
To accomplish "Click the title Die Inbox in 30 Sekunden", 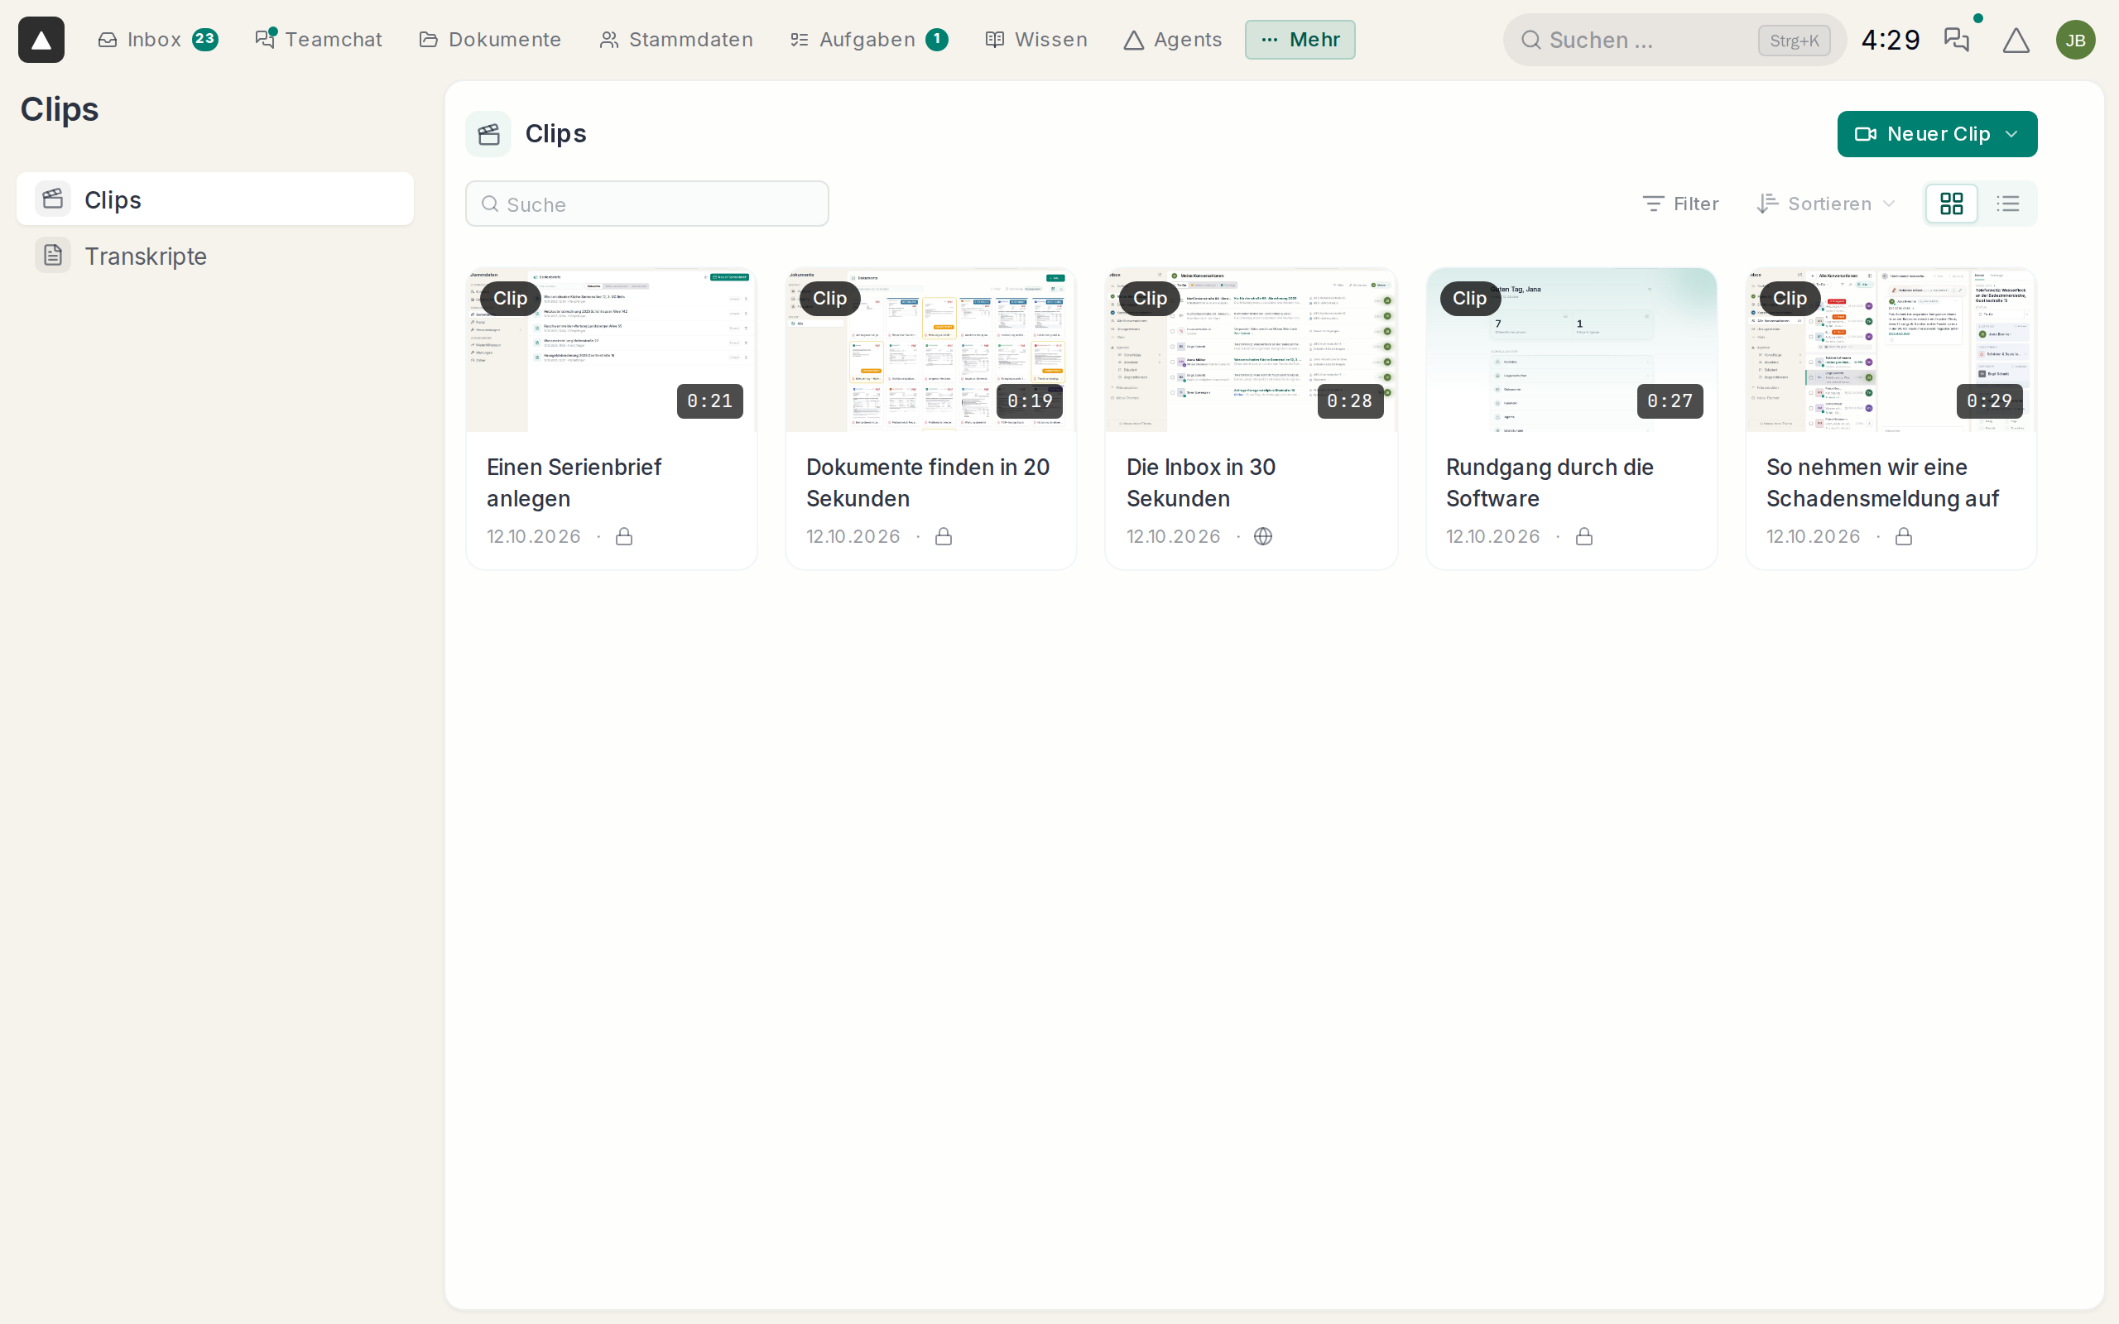I will (x=1200, y=482).
